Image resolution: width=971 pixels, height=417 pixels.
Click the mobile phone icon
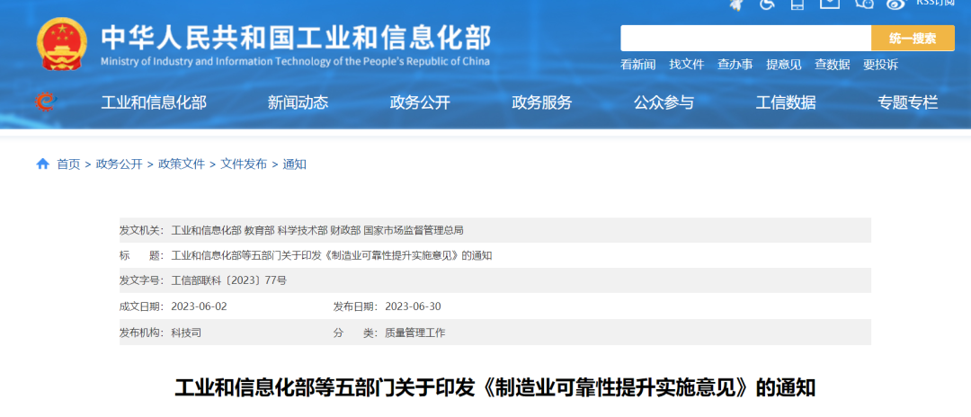(x=797, y=4)
